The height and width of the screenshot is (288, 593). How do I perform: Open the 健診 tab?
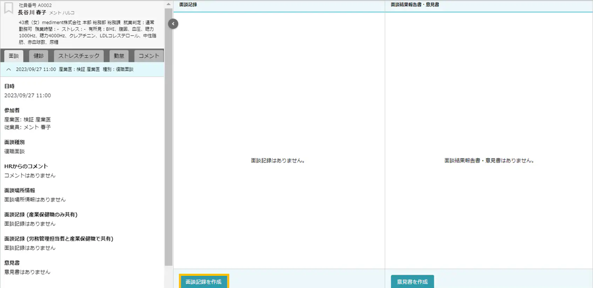(39, 56)
